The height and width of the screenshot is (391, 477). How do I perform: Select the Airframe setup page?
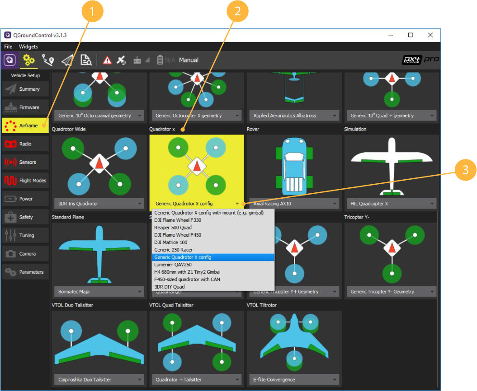(25, 126)
